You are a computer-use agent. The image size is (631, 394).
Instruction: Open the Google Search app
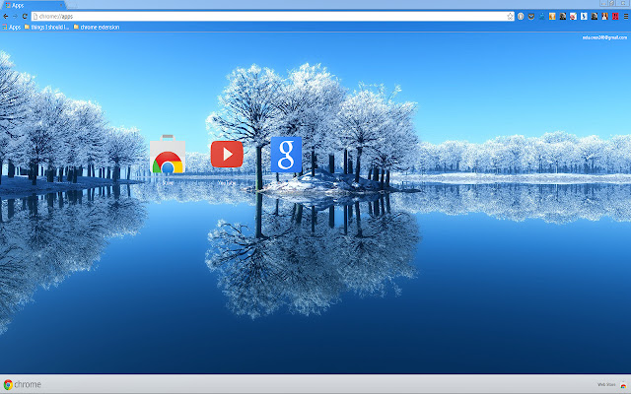tap(286, 155)
